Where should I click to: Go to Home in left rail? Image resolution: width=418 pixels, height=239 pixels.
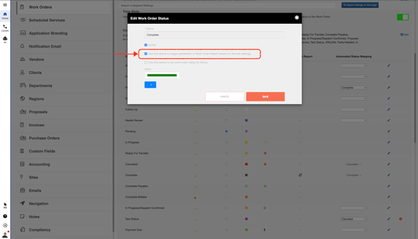5,16
